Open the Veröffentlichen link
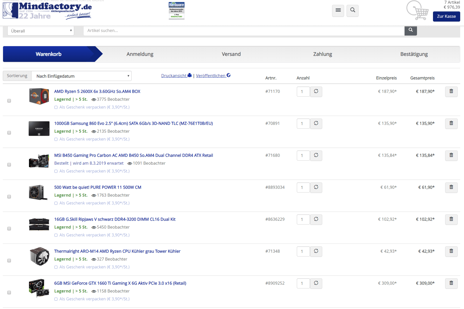 coord(213,76)
